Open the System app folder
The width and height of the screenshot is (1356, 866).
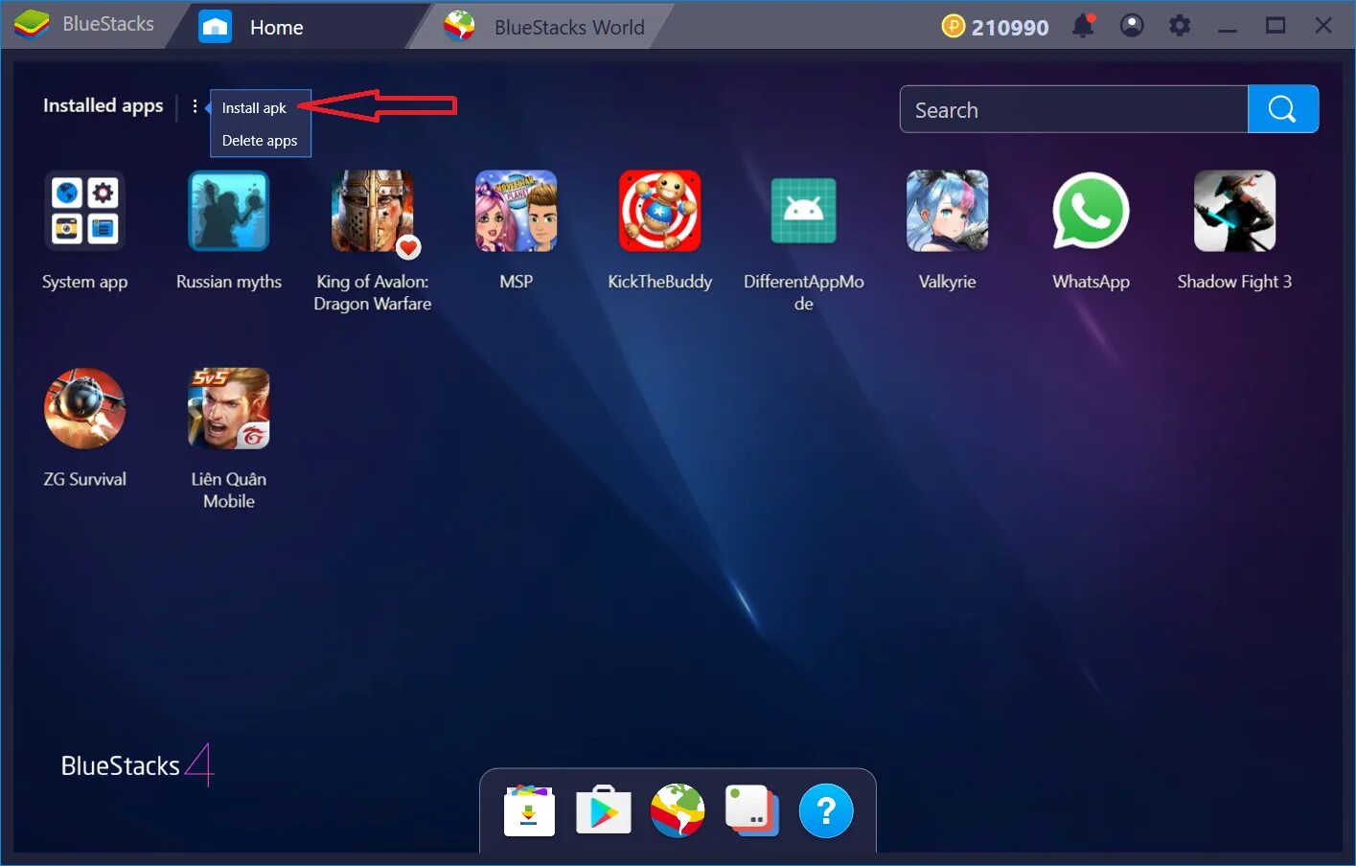pyautogui.click(x=84, y=211)
